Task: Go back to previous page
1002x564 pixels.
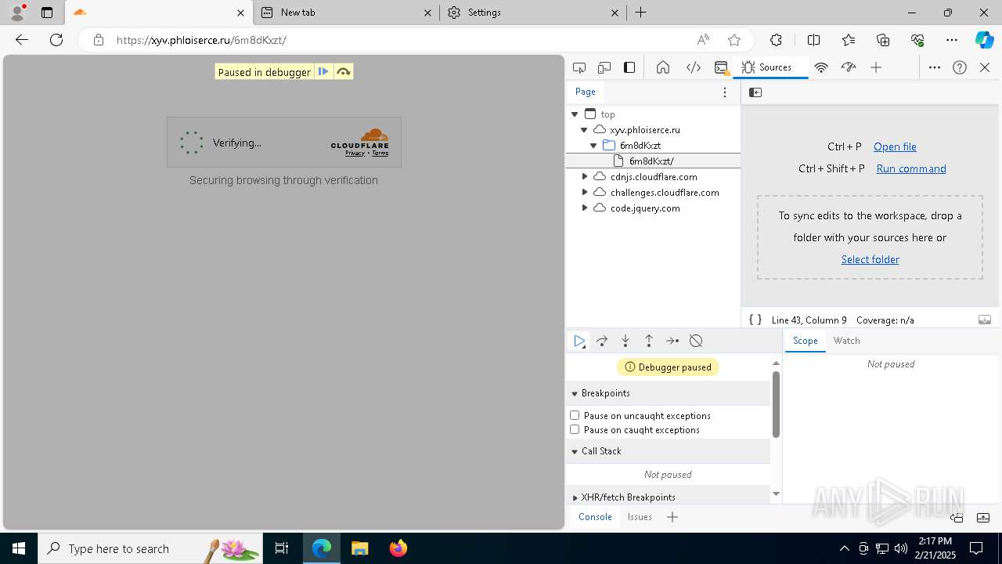Action: tap(22, 40)
